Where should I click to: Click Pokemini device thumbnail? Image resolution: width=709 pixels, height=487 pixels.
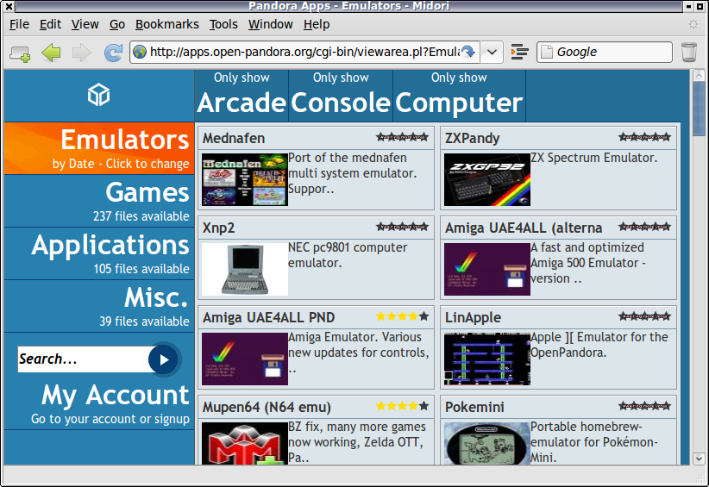tap(487, 443)
